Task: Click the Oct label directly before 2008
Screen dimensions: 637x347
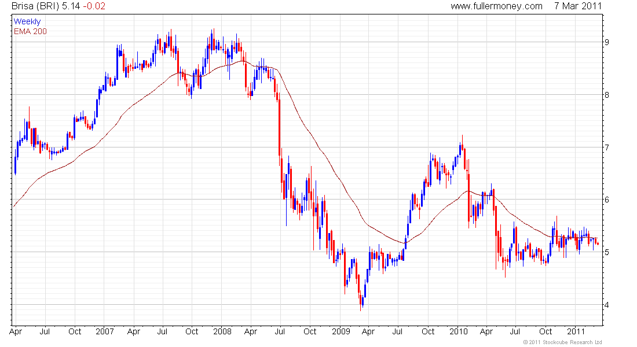Action: point(192,331)
